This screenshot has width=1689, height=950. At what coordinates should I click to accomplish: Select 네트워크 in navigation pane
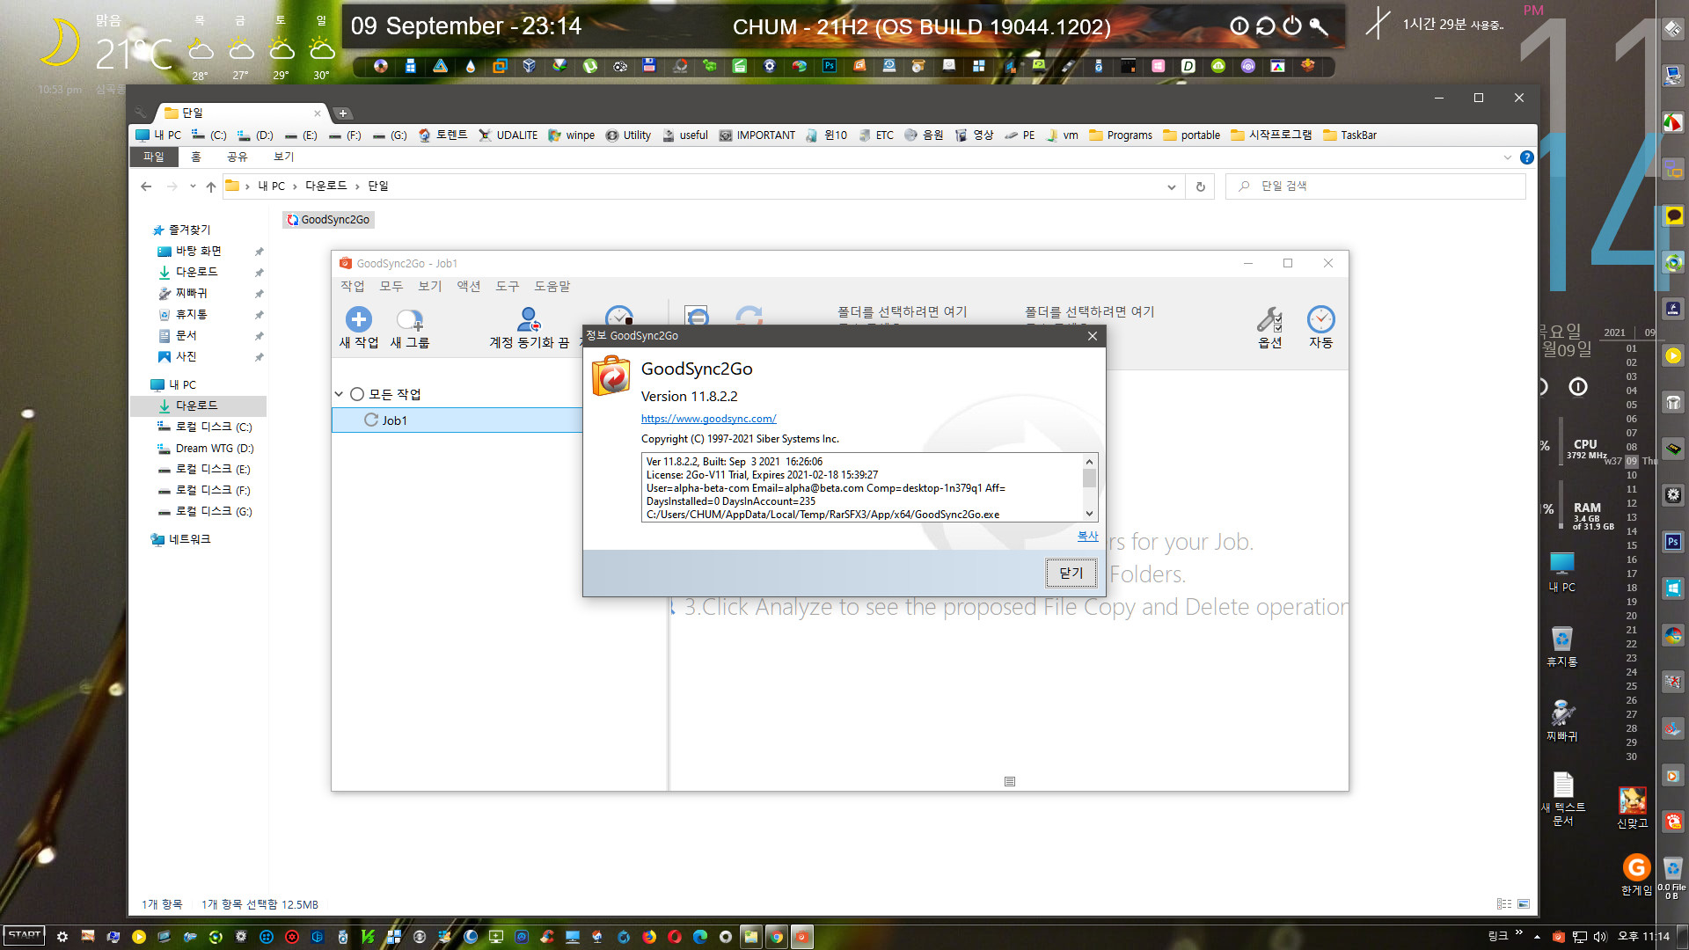181,539
